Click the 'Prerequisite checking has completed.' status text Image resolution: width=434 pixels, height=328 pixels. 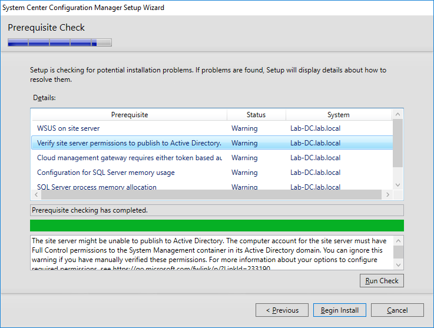(x=90, y=210)
